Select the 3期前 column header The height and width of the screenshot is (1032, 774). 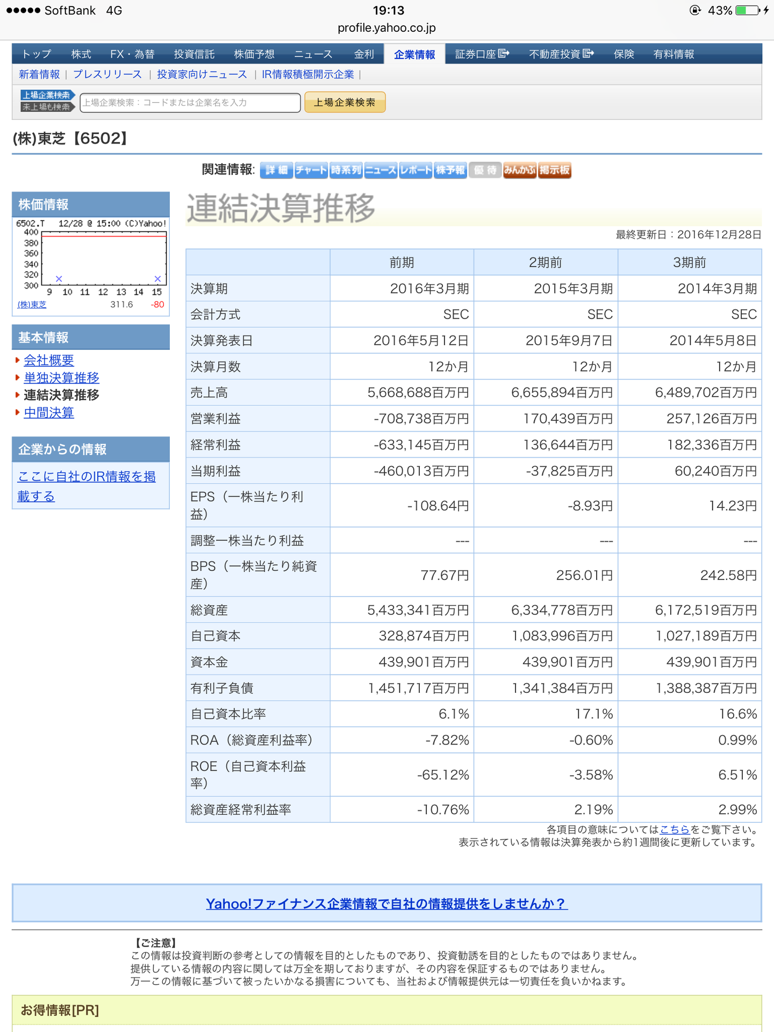click(x=690, y=262)
